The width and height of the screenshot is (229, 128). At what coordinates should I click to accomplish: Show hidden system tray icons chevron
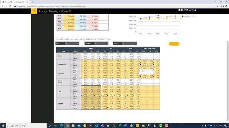click(x=203, y=126)
